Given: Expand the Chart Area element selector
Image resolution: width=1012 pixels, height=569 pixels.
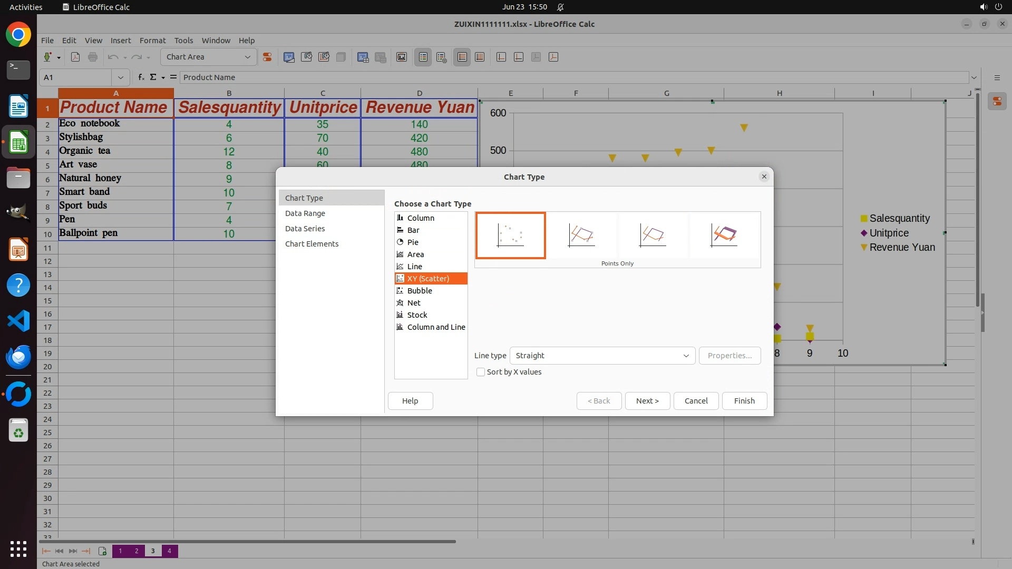Looking at the screenshot, I should [247, 57].
